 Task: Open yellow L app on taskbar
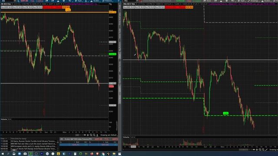[58, 154]
